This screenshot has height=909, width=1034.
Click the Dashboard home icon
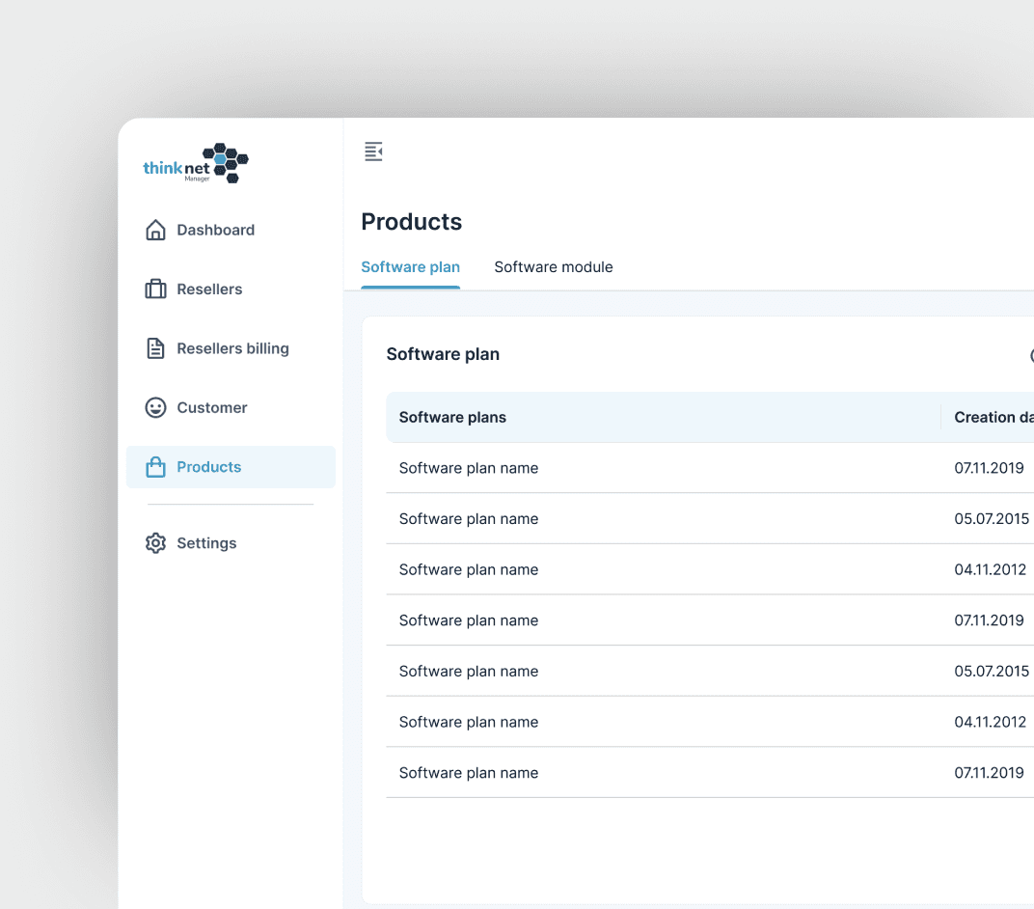click(155, 230)
